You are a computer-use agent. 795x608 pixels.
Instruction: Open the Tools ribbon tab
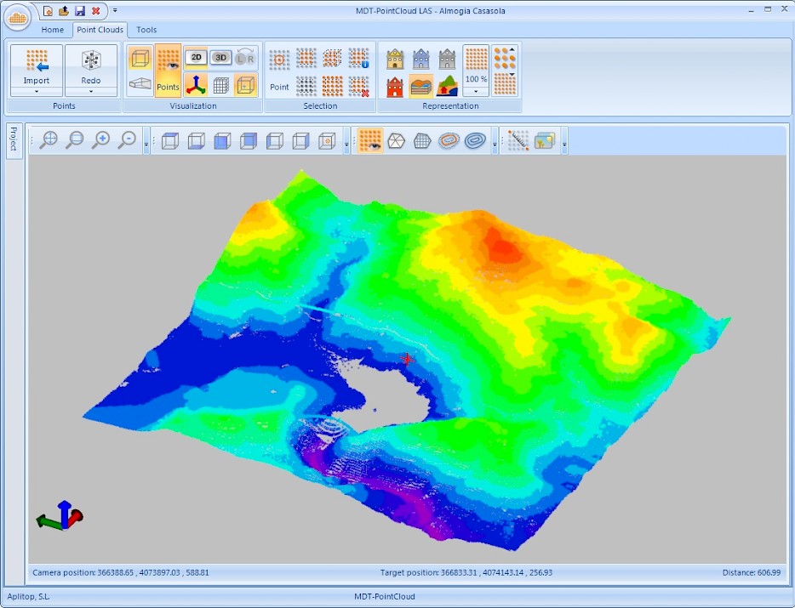coord(146,30)
